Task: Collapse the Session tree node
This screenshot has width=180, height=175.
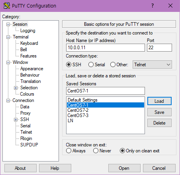Action: 8,24
